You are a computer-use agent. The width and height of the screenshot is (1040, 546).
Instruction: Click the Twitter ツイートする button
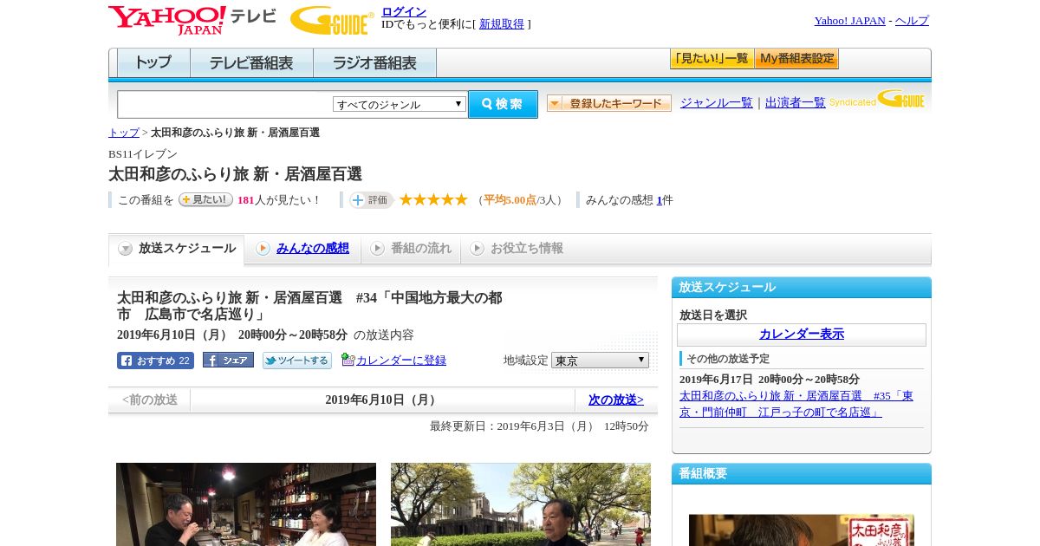pyautogui.click(x=297, y=361)
